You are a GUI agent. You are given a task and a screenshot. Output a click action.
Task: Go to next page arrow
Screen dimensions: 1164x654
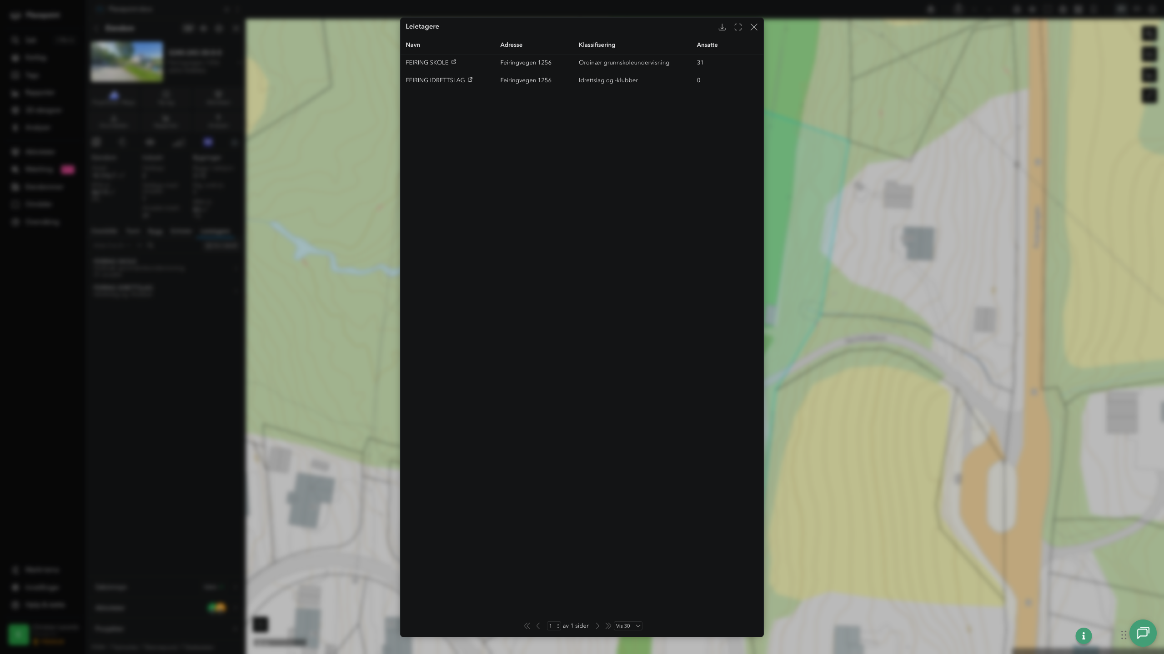click(597, 626)
